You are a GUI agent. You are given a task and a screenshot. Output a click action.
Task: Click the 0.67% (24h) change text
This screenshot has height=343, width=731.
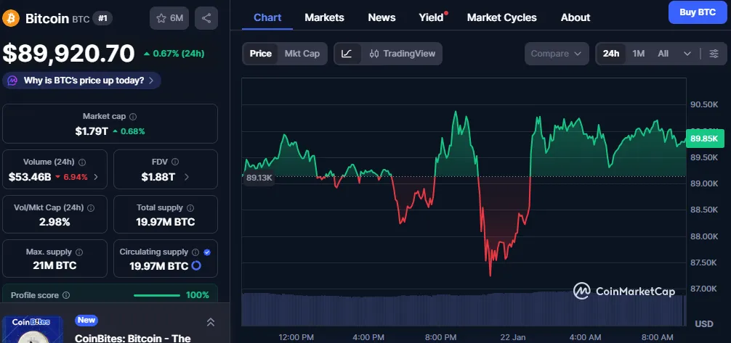[x=174, y=54]
